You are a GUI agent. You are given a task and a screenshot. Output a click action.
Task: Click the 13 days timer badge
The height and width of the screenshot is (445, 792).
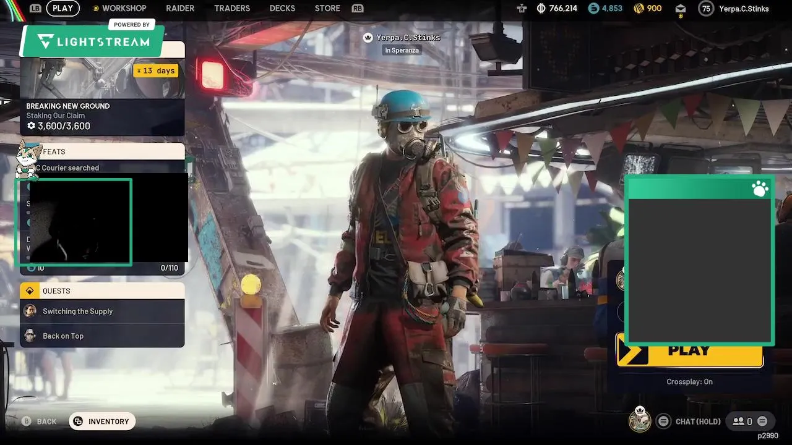click(155, 70)
